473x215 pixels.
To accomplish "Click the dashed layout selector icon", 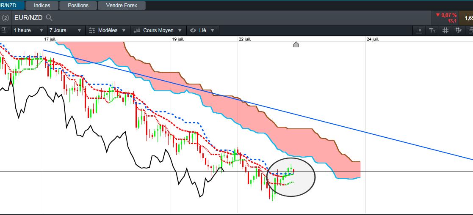I will 4,30.
